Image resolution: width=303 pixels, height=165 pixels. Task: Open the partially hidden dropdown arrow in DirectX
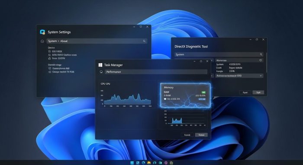pos(212,60)
